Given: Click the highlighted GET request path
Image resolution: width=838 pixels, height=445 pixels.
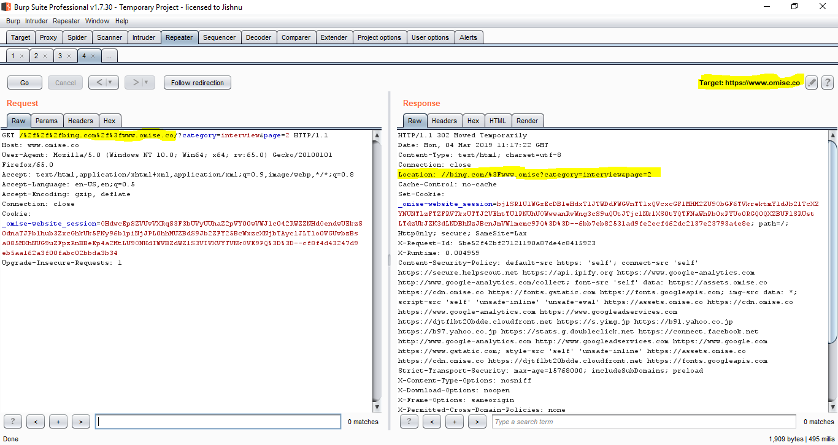Looking at the screenshot, I should [98, 135].
